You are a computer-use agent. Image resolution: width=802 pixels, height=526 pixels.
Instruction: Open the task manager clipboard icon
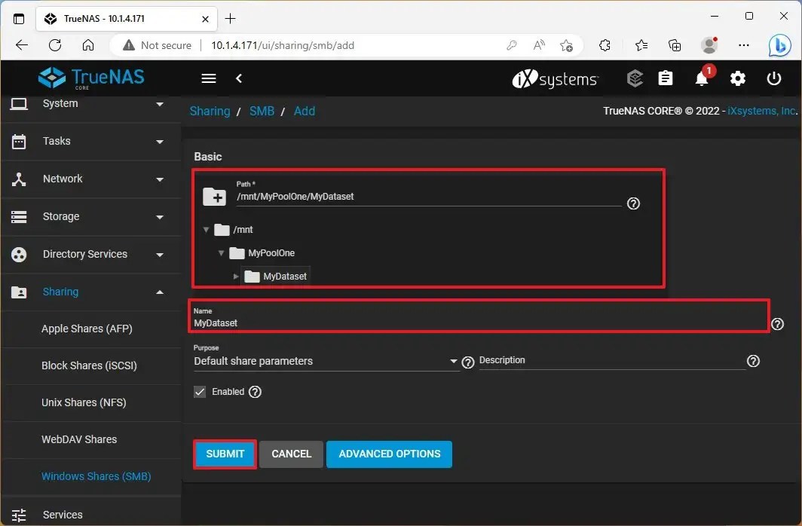pyautogui.click(x=666, y=78)
